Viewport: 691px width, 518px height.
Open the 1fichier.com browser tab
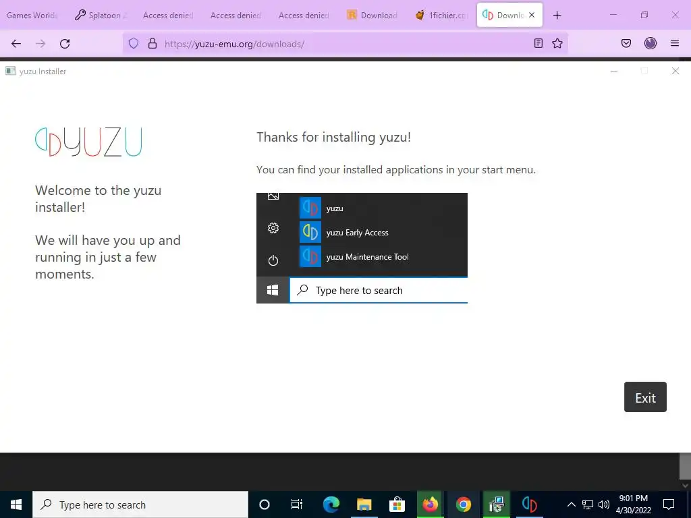tap(441, 15)
